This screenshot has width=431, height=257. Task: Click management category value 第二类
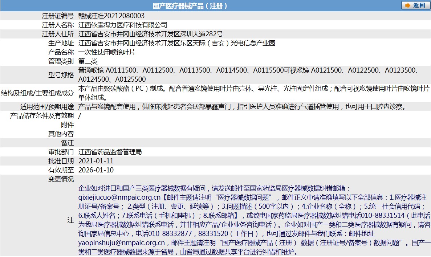tap(88, 61)
